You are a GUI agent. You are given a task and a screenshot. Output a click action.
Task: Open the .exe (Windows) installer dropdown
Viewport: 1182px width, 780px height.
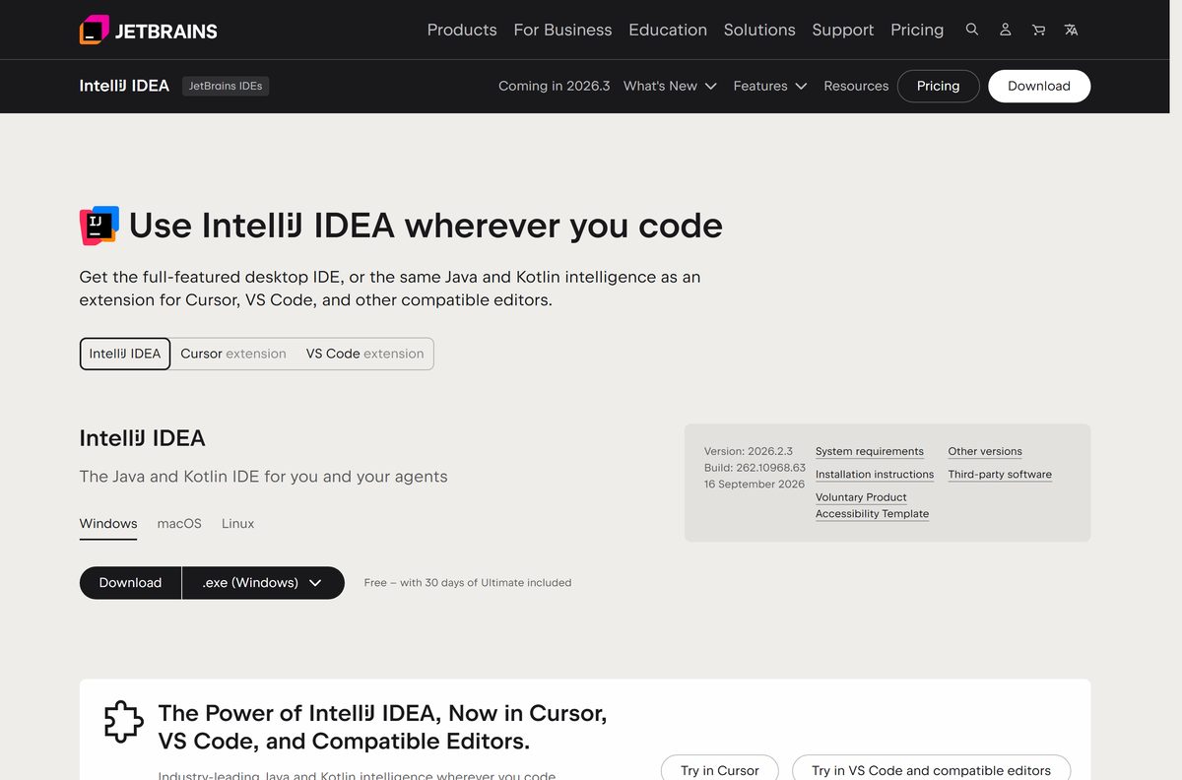[x=263, y=583]
